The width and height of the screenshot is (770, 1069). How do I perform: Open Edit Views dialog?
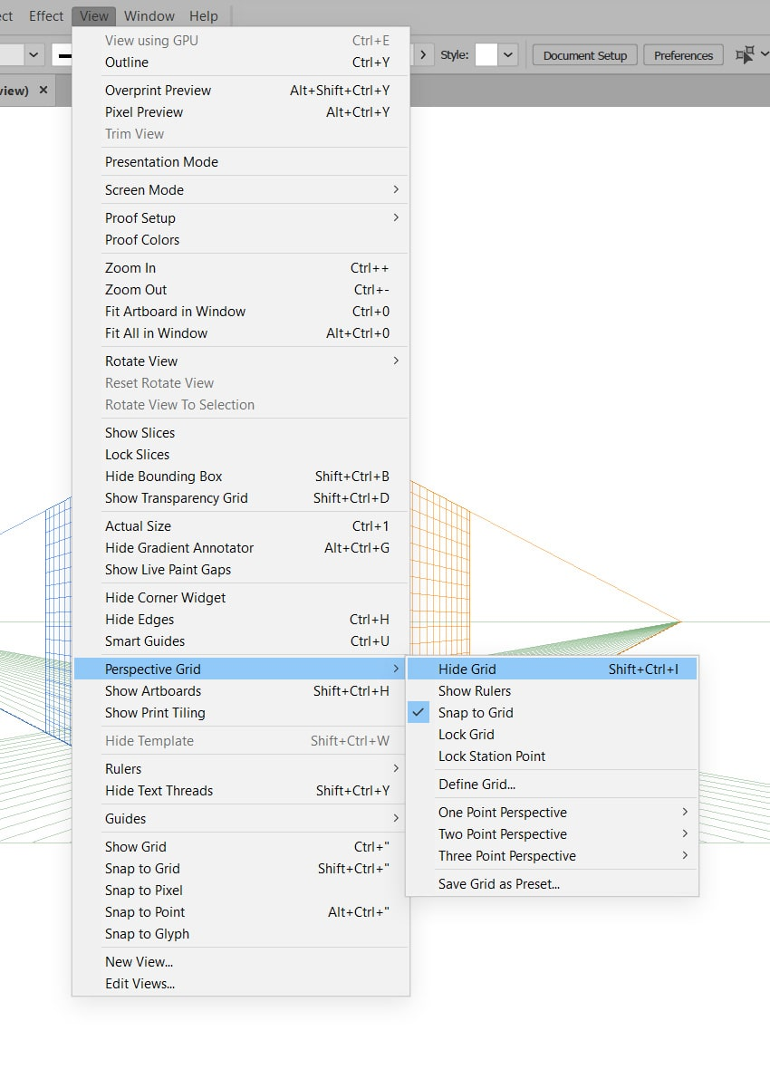(x=241, y=984)
